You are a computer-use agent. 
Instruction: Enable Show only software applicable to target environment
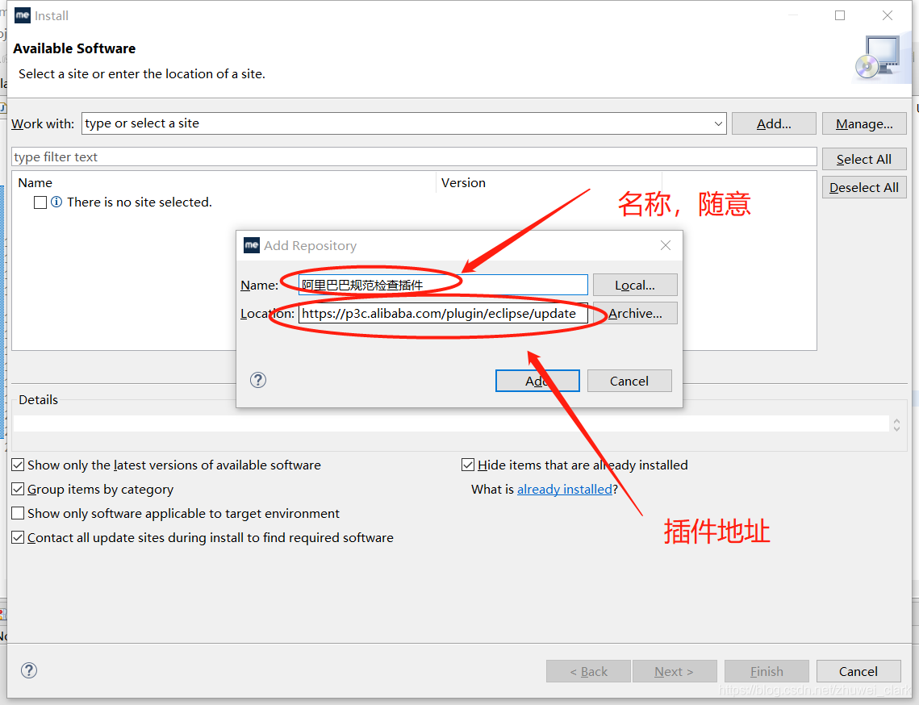pyautogui.click(x=19, y=513)
